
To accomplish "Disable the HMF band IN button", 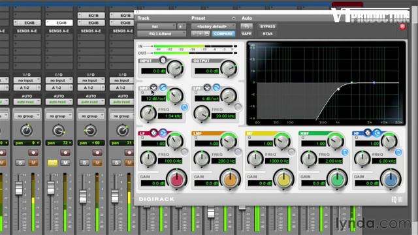I will pyautogui.click(x=345, y=152).
